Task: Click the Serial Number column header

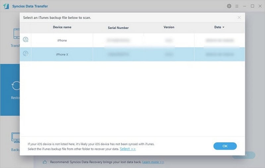Action: click(118, 28)
